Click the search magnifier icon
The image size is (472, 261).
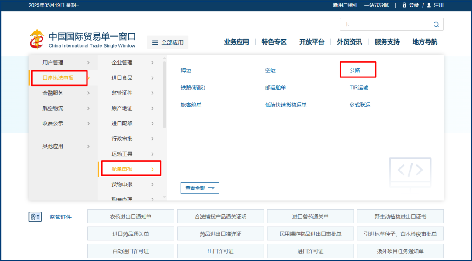point(436,24)
